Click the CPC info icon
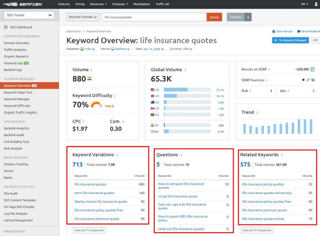This screenshot has height=236, width=320. (83, 121)
